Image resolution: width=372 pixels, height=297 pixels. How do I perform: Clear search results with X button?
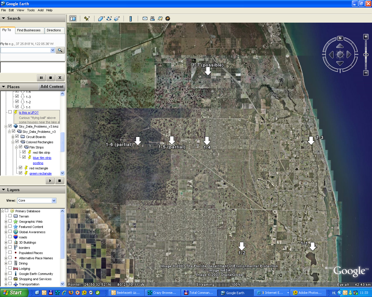(x=60, y=78)
